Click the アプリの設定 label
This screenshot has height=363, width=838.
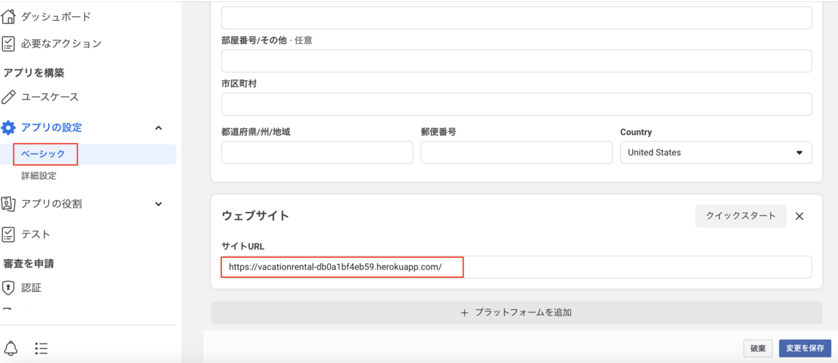(52, 128)
